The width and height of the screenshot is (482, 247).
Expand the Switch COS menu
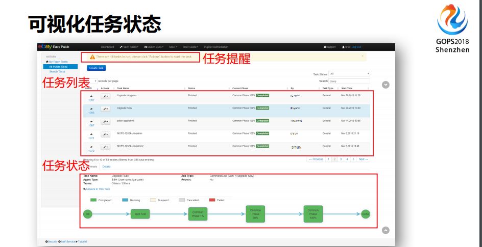click(154, 47)
